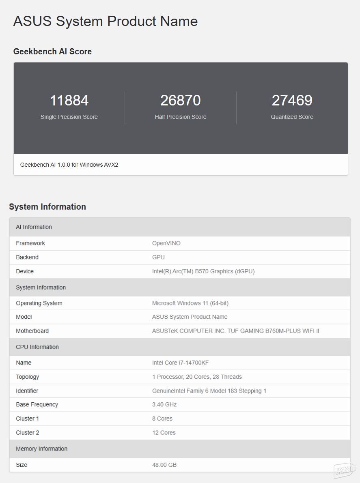
Task: Select the 'Intel Core i7-14700KF' value
Action: coord(180,363)
